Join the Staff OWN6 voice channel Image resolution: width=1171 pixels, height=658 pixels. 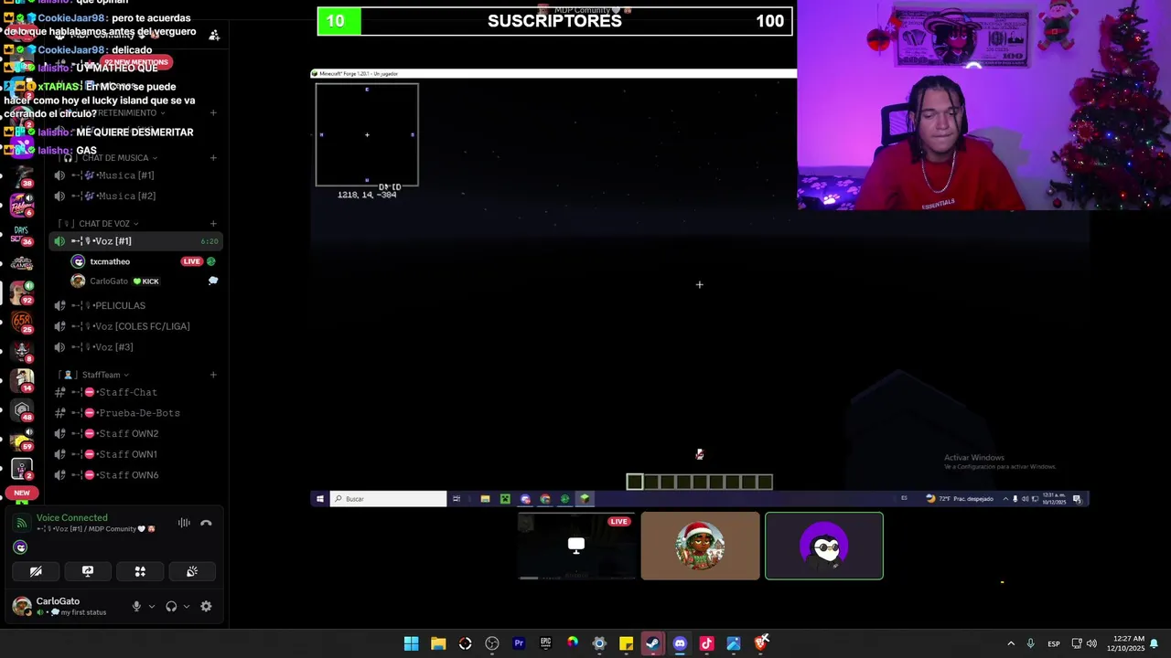(135, 475)
